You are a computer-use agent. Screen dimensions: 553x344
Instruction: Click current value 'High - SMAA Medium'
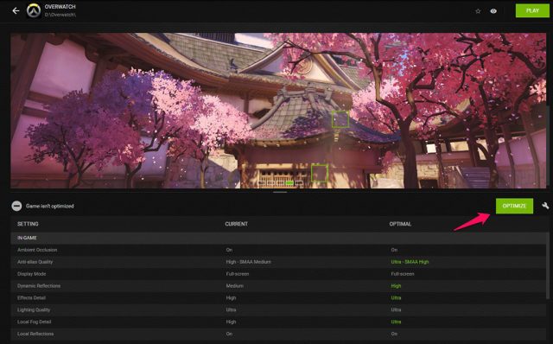248,262
